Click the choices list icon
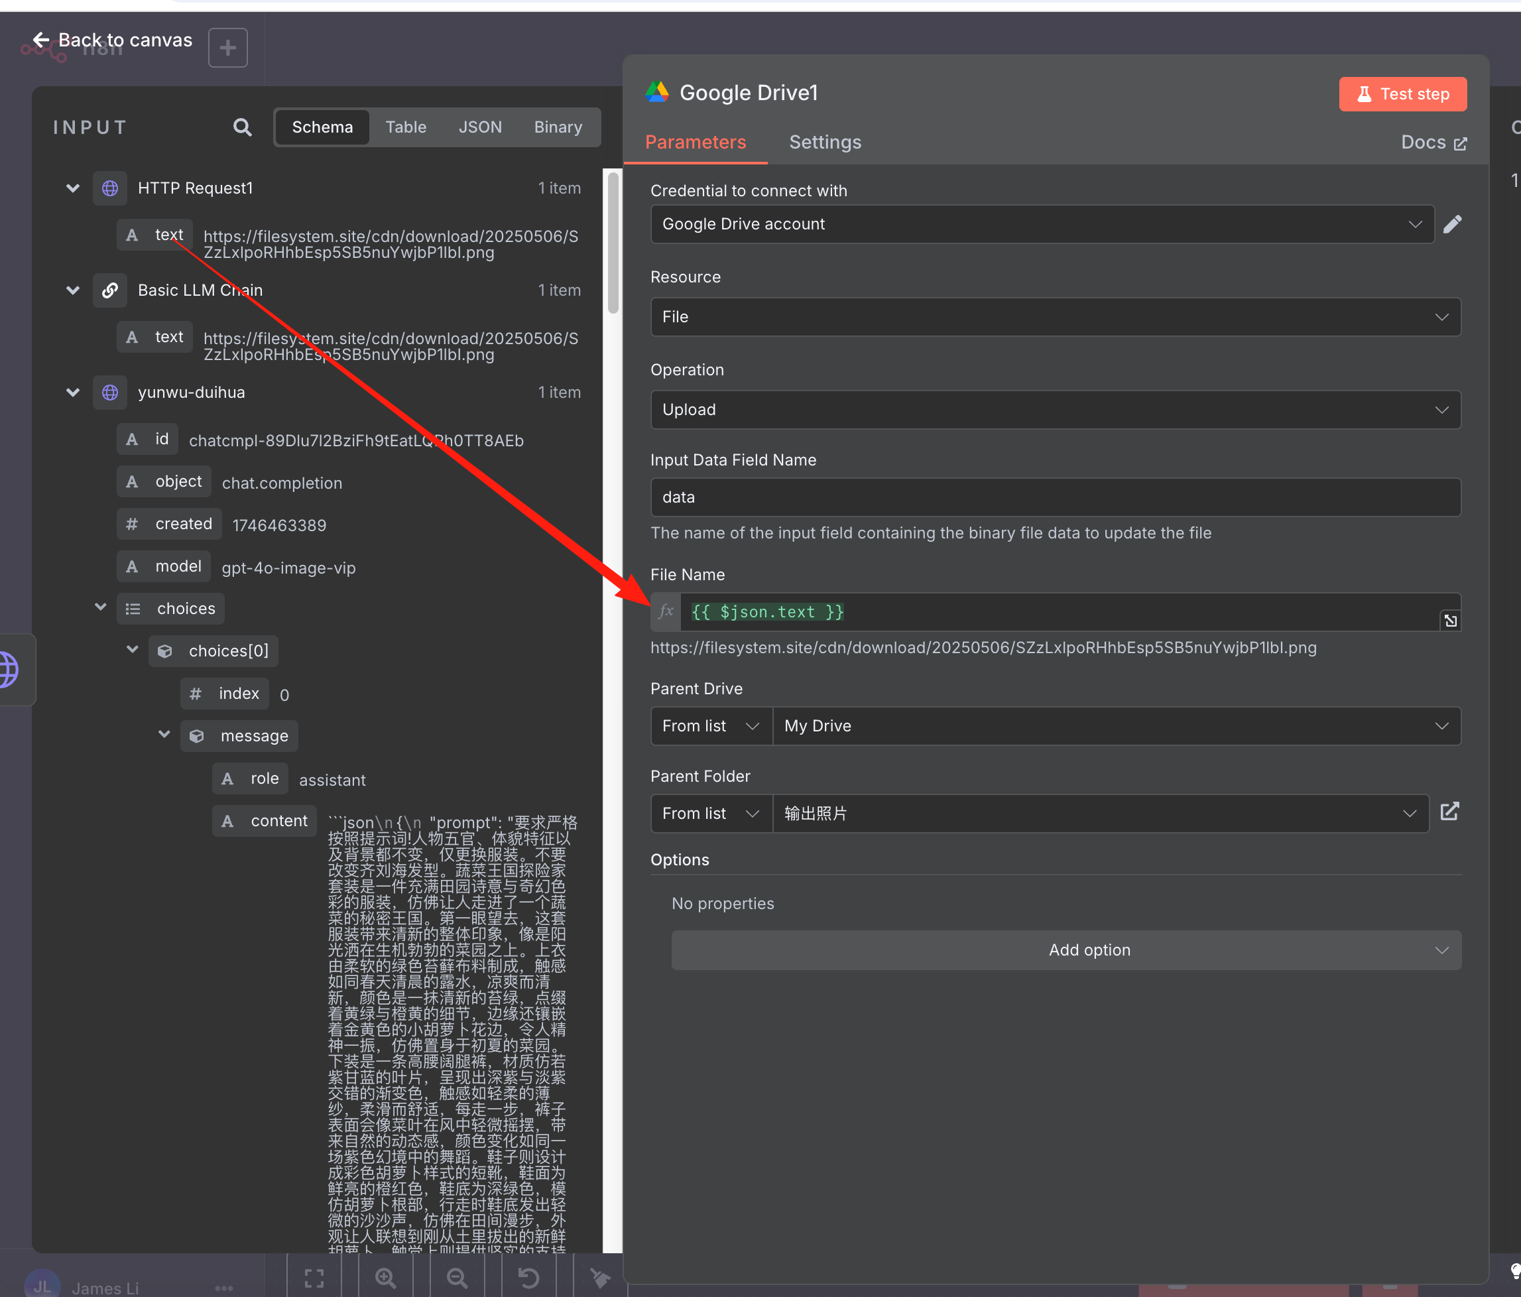Viewport: 1521px width, 1297px height. [x=133, y=609]
